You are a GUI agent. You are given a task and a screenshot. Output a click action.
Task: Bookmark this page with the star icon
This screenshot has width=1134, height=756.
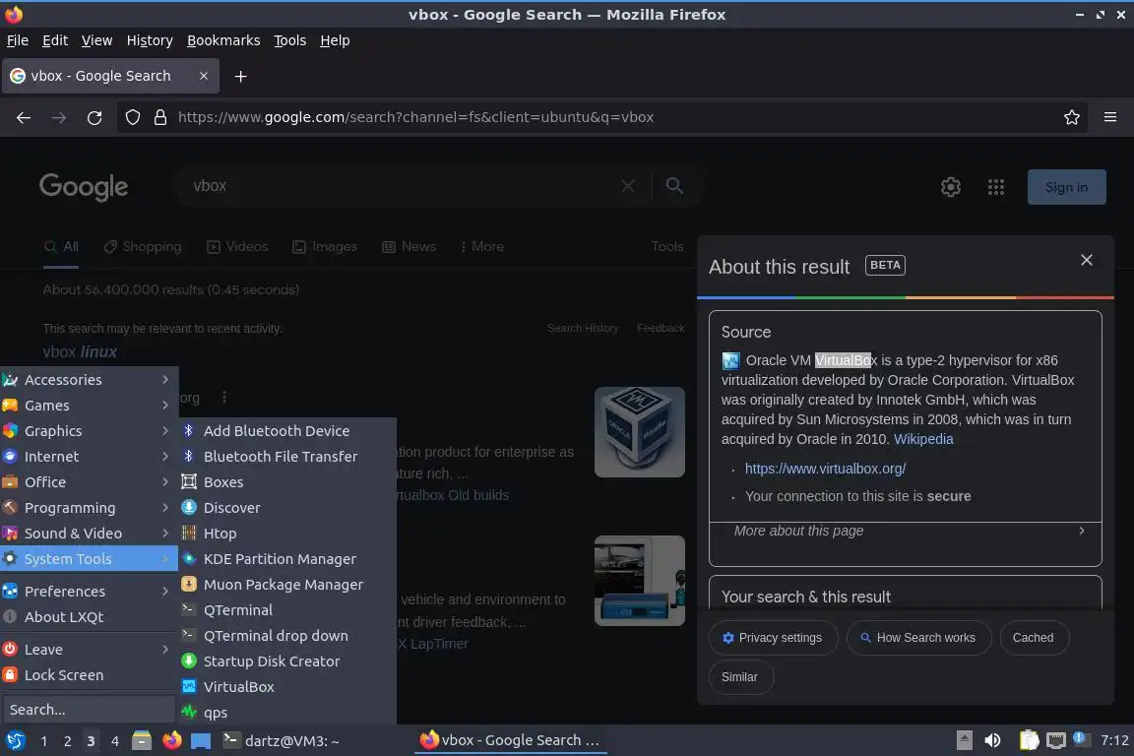[1072, 117]
